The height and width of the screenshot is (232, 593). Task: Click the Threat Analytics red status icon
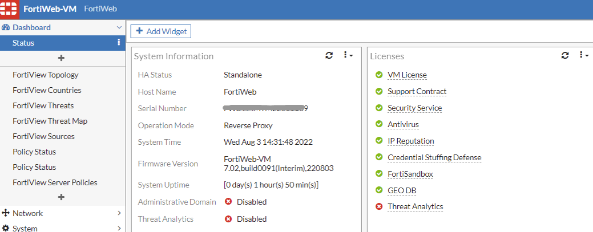click(x=379, y=206)
